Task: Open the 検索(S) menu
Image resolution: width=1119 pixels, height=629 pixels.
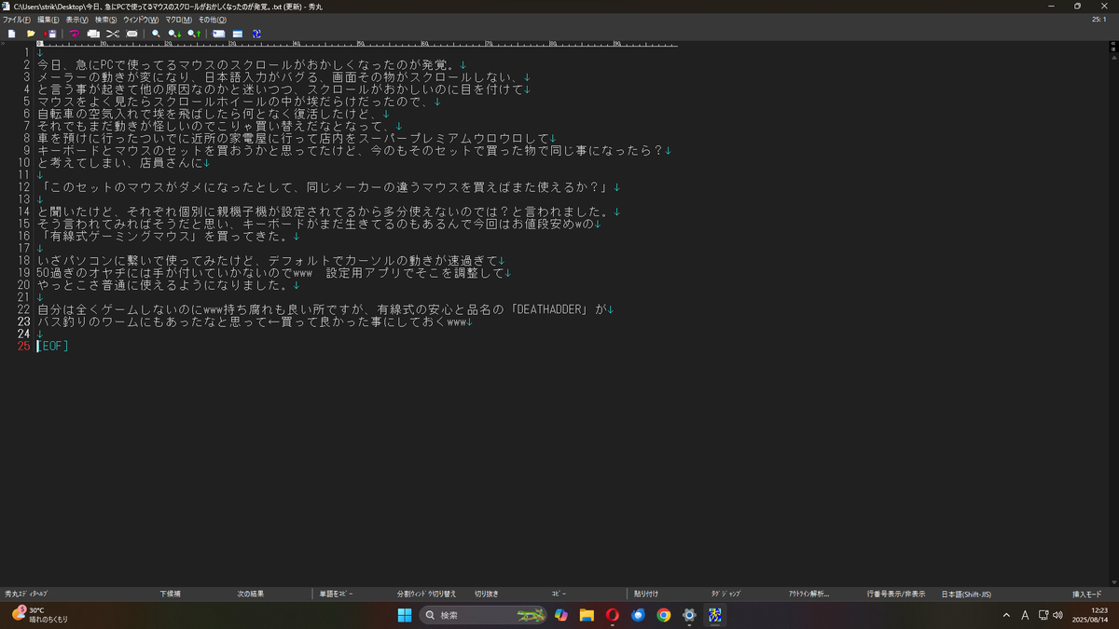Action: tap(106, 20)
